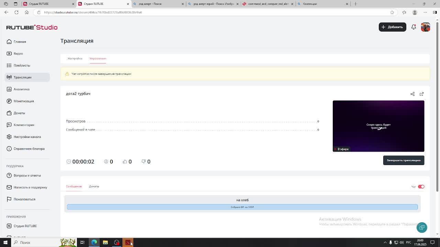Switch to Коллекции browser tab
The width and height of the screenshot is (440, 247).
(x=322, y=4)
